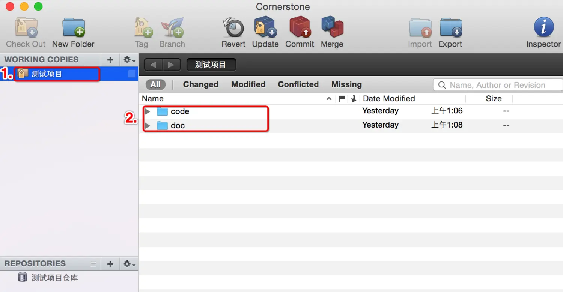The image size is (563, 292).
Task: Switch to the Modified filter
Action: pyautogui.click(x=248, y=84)
